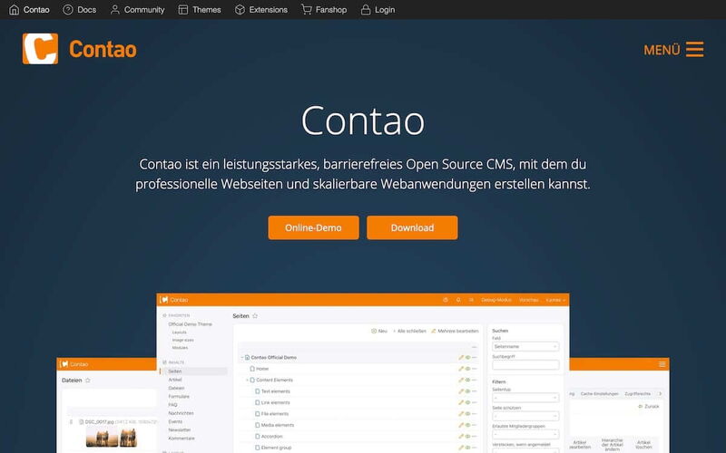Click the Login padlock icon

point(365,10)
